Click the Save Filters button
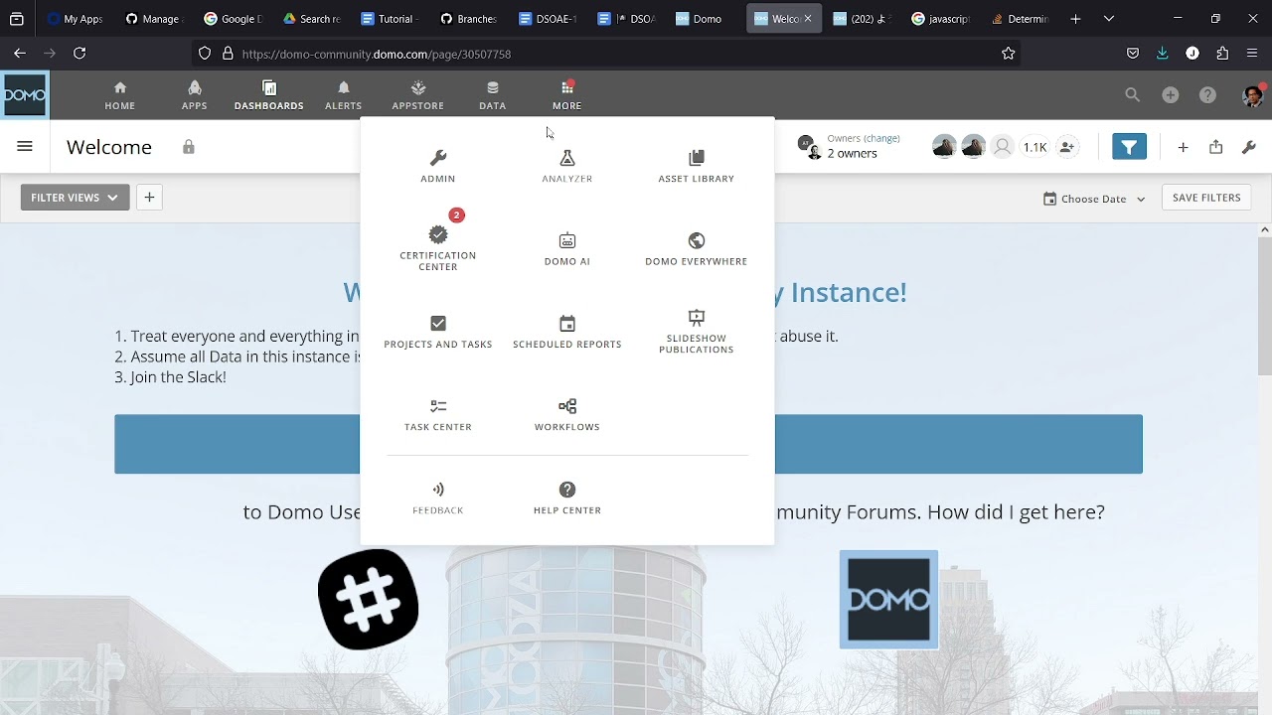Viewport: 1272px width, 715px height. [1206, 198]
